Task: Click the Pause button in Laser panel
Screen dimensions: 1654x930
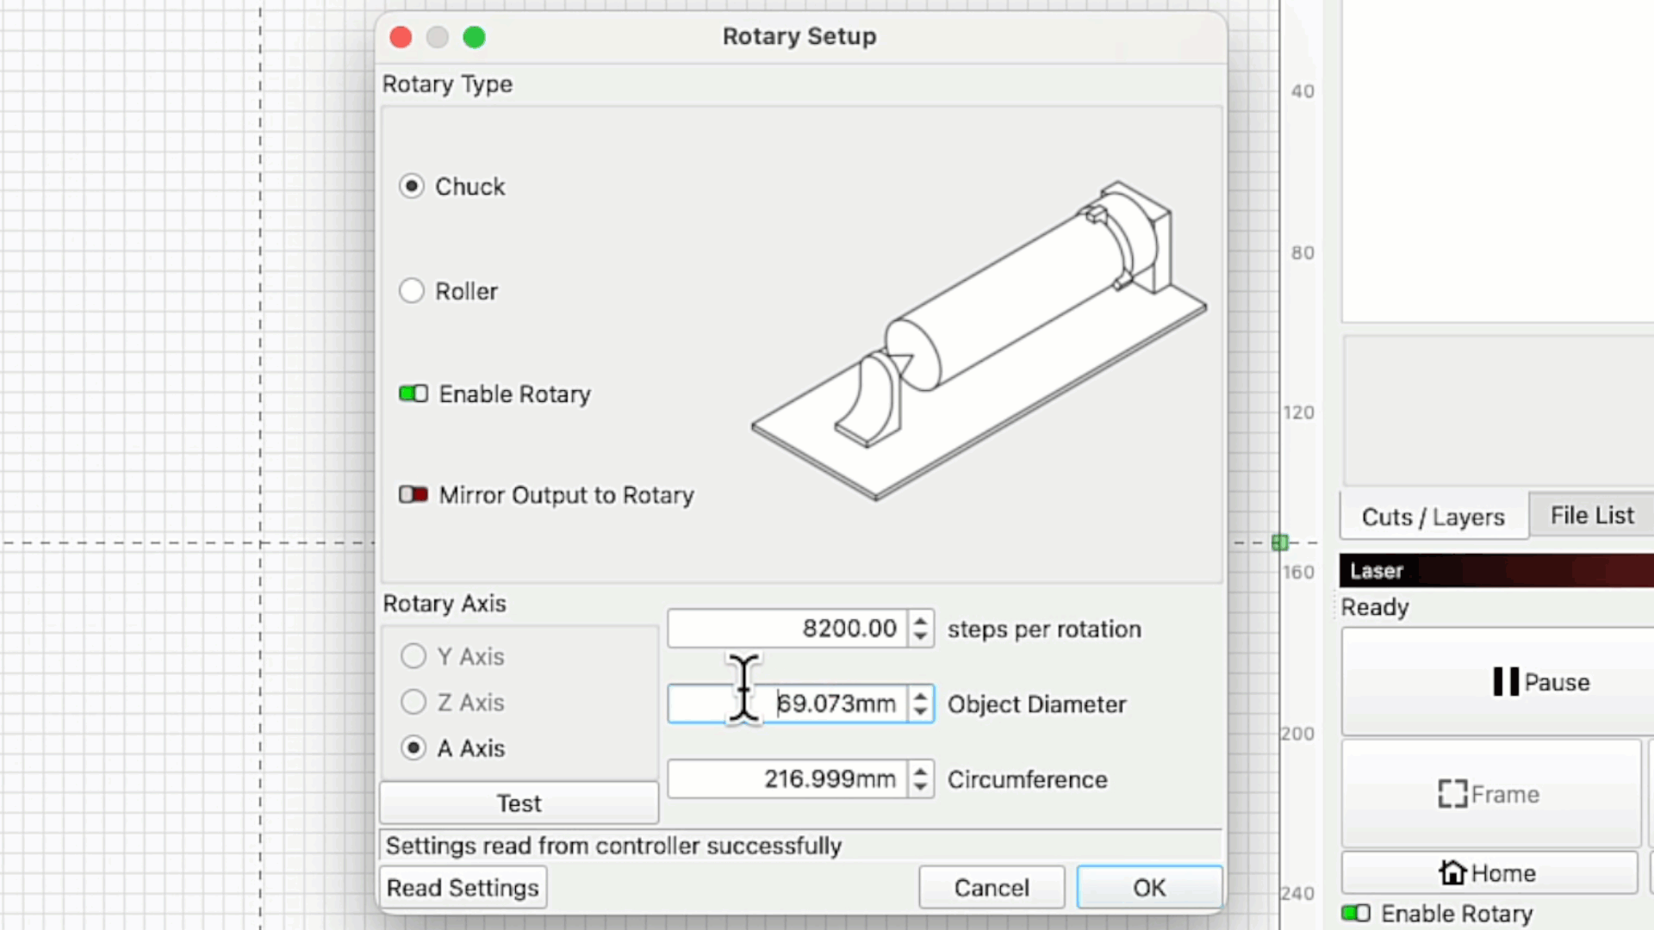Action: 1540,682
